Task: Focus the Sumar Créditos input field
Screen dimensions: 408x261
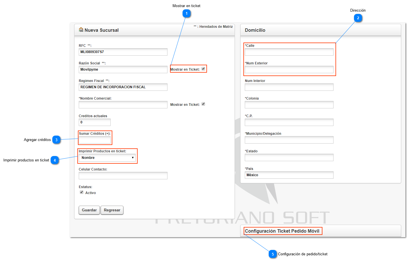Action: pyautogui.click(x=95, y=140)
